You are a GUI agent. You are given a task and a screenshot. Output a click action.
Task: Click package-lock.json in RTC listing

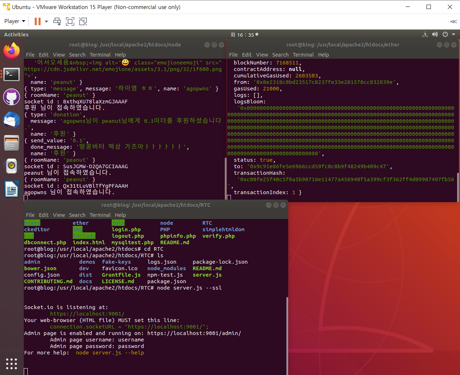[x=220, y=262]
